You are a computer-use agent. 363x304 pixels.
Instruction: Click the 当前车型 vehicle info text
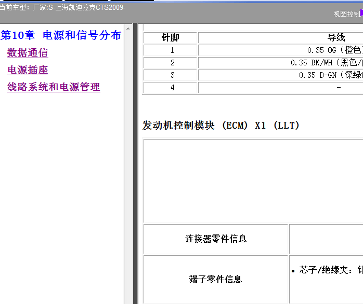click(62, 8)
